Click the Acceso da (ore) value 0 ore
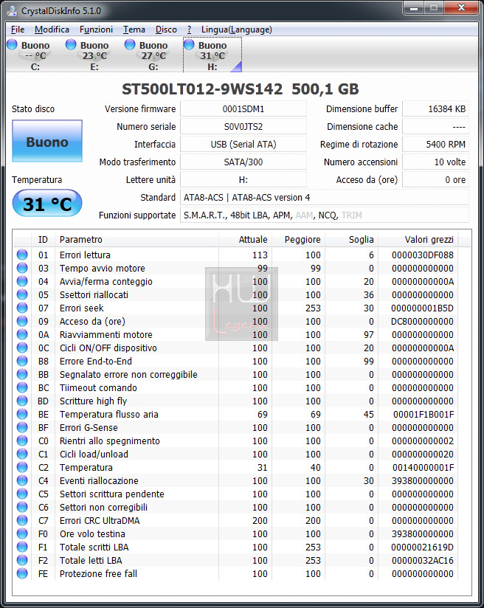 [x=435, y=179]
